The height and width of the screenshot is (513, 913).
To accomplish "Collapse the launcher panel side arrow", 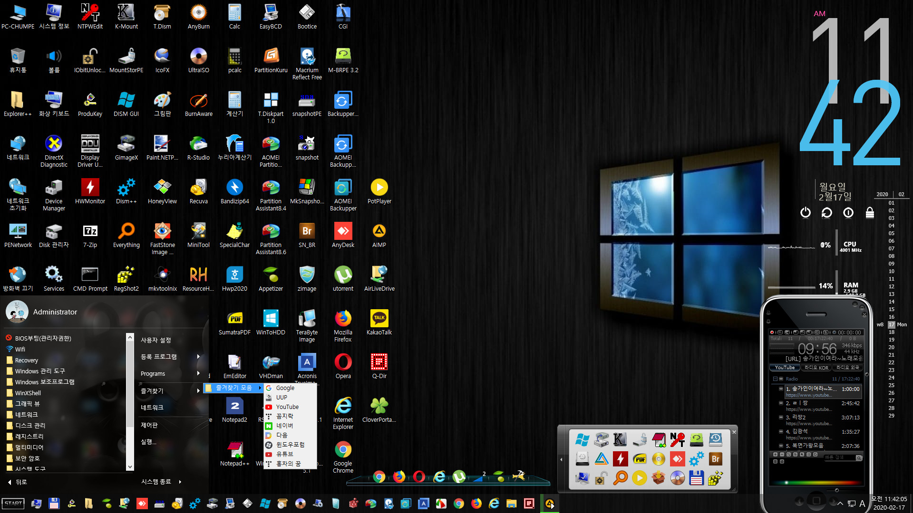I will click(561, 459).
